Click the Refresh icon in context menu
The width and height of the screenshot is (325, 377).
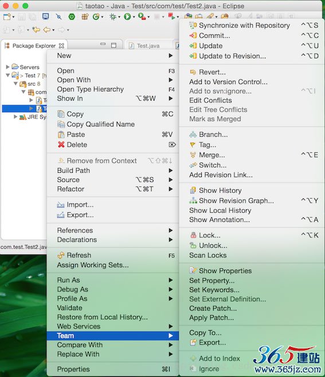click(61, 255)
